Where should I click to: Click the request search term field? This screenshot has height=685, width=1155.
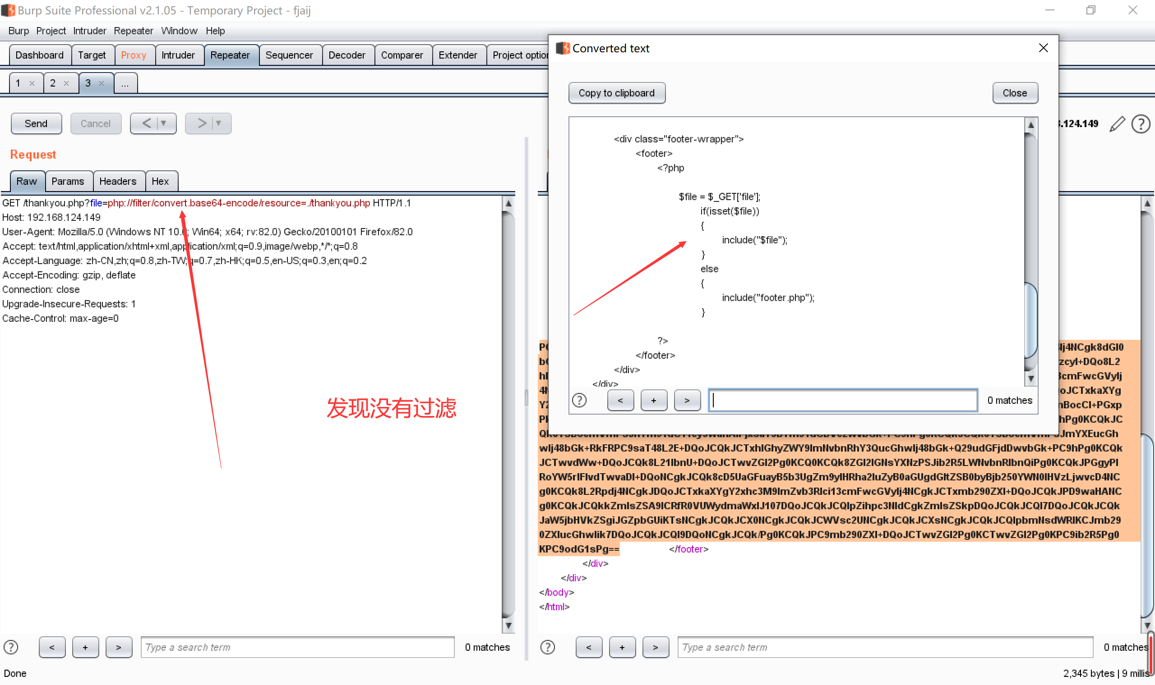point(297,647)
